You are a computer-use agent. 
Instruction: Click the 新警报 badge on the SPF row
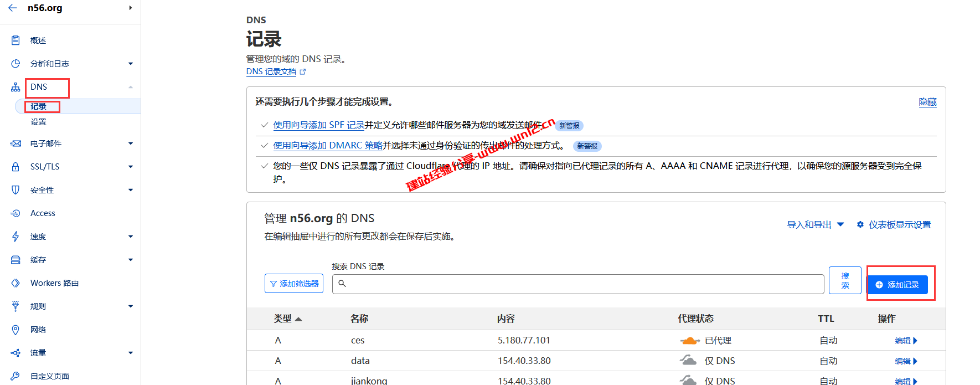pos(569,126)
